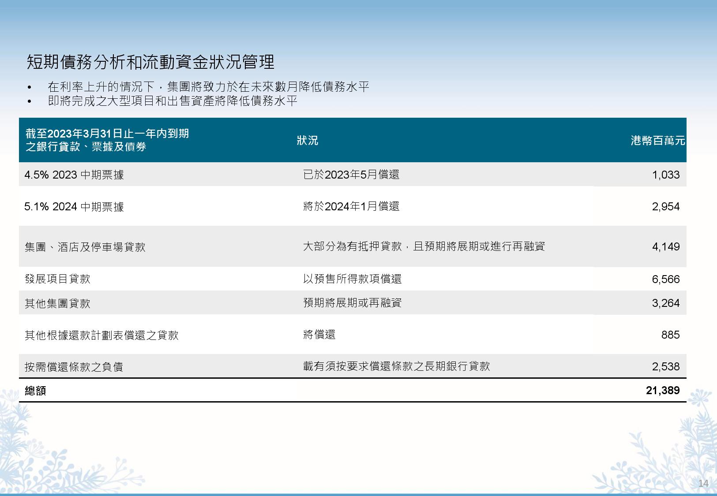Click the slide title 短期債務分析和流動資金狀況管理

click(x=150, y=62)
